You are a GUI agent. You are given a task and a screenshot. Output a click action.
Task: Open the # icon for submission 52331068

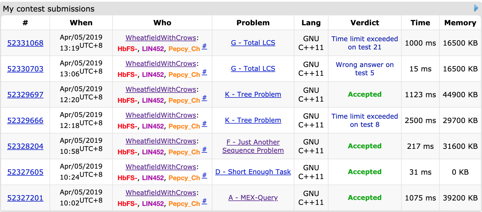204,46
